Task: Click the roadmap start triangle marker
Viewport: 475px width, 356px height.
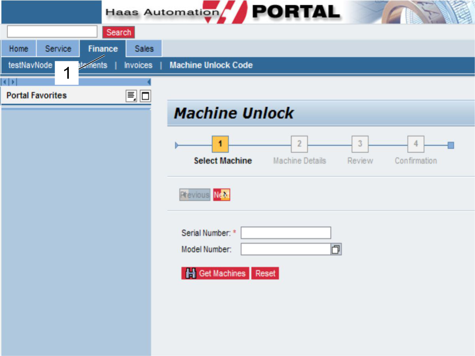Action: [177, 146]
